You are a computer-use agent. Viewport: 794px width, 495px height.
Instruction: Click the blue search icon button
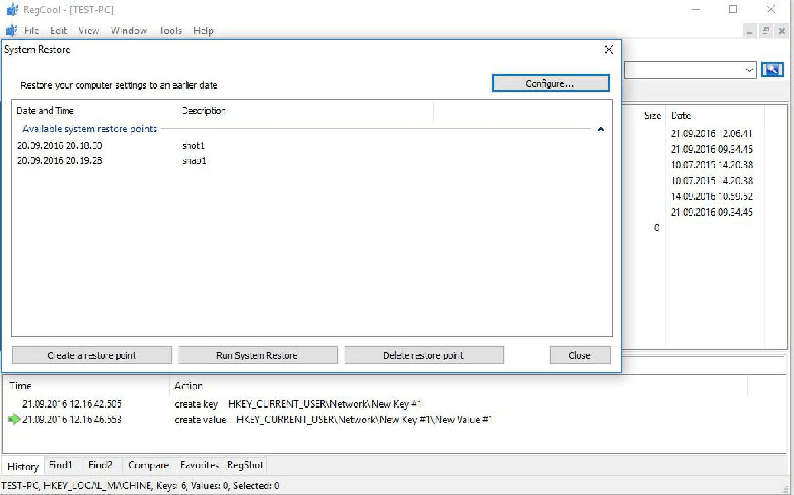[772, 70]
